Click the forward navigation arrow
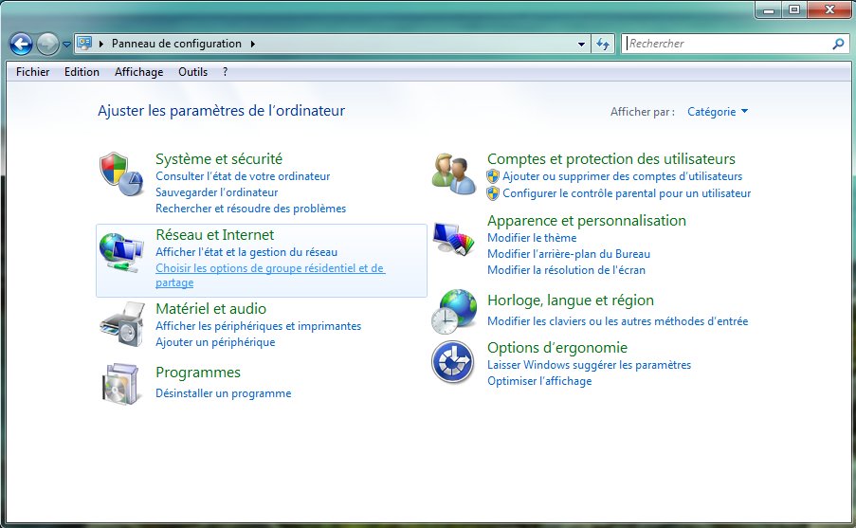Viewport: 856px width, 528px height. 47,45
